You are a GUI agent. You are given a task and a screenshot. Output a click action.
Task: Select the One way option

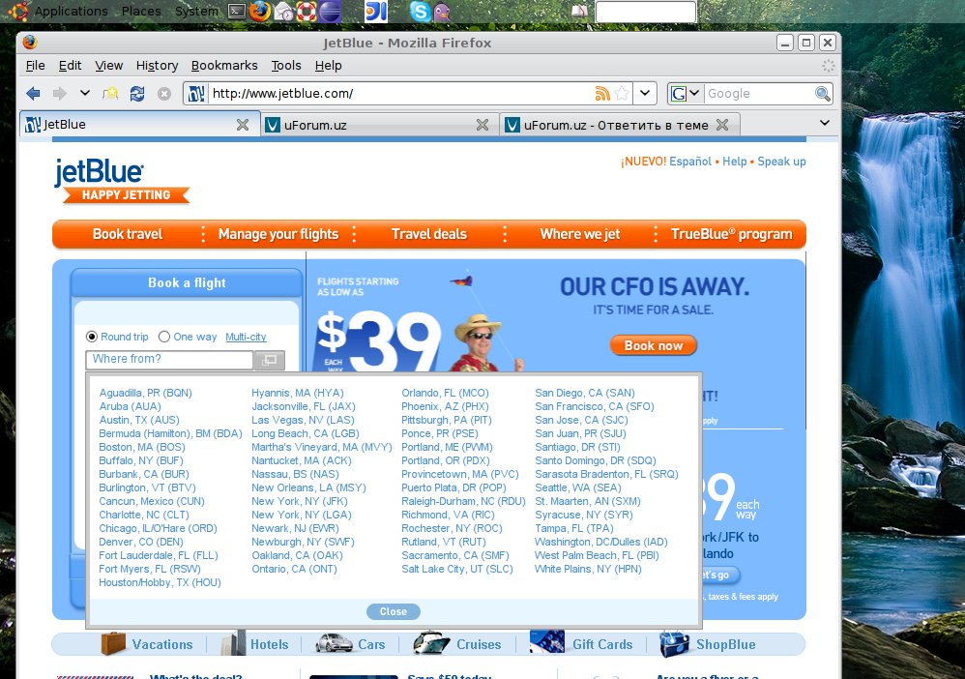(x=164, y=337)
